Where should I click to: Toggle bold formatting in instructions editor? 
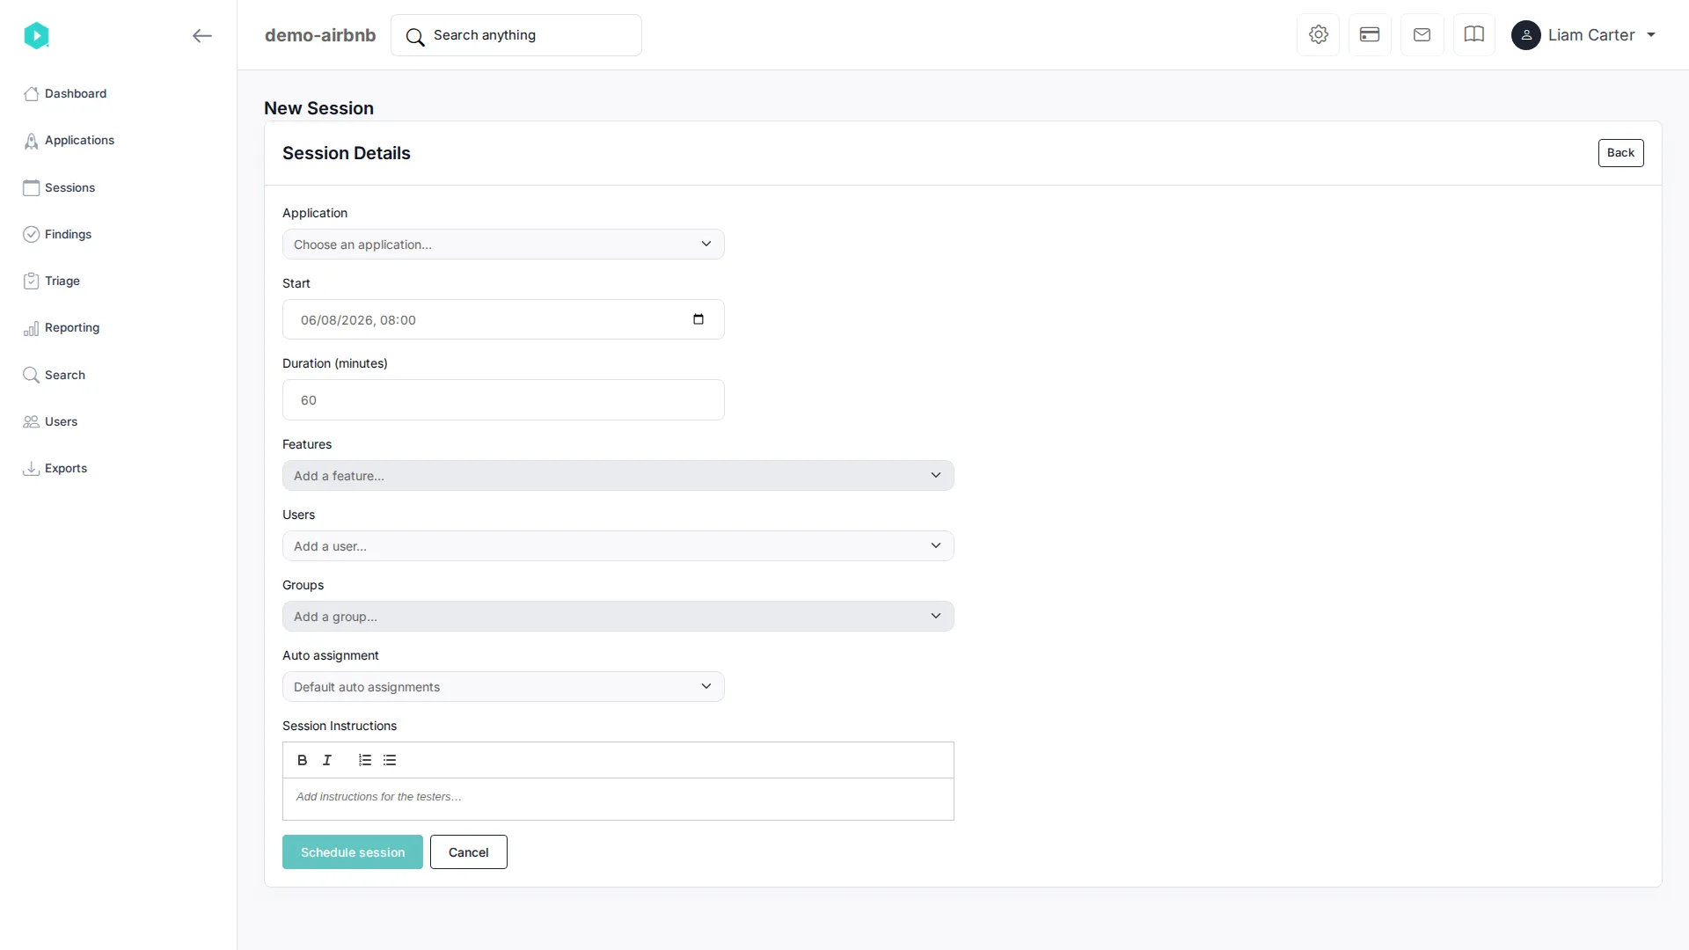(x=303, y=760)
